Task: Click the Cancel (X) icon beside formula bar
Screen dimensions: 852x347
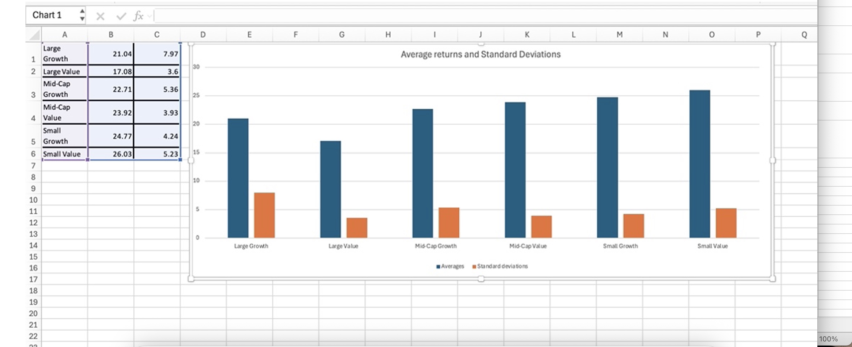Action: point(100,15)
